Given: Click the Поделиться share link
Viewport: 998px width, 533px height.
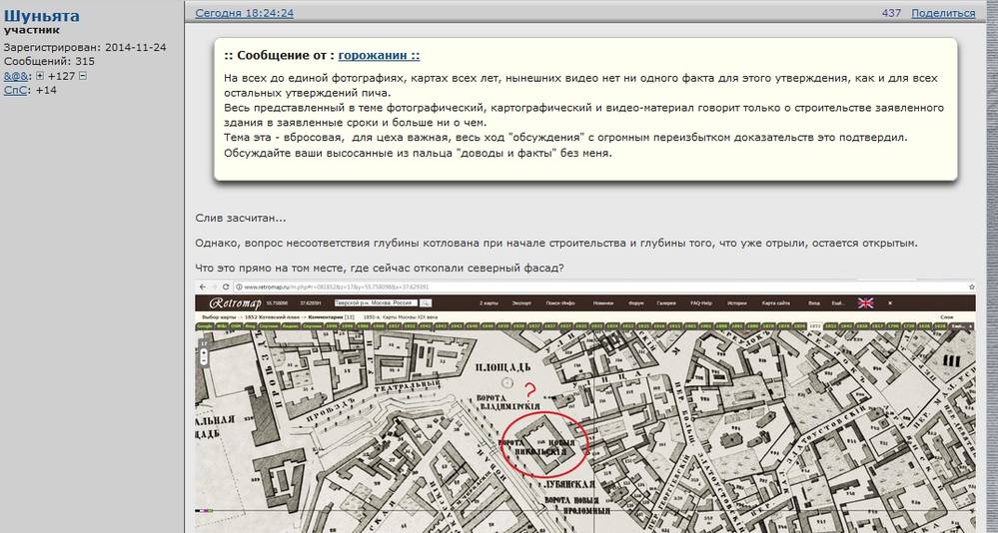Looking at the screenshot, I should (x=943, y=13).
